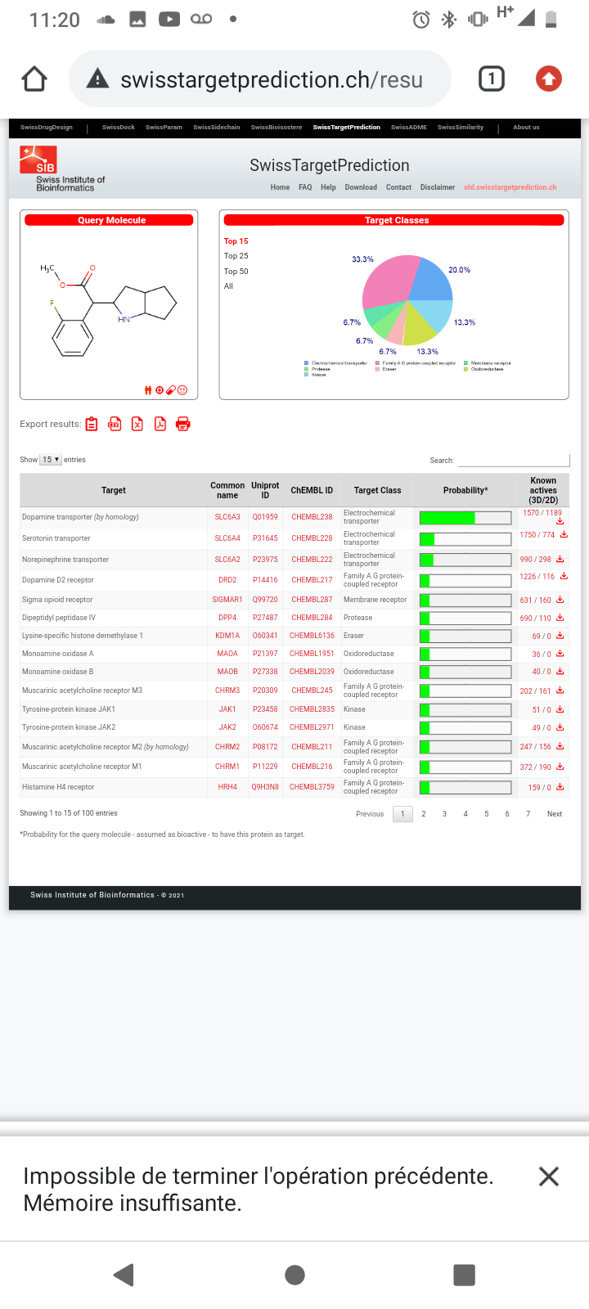Viewport: 589px width, 1309px height.
Task: Sort the table by the Target Class column header
Action: 377,490
